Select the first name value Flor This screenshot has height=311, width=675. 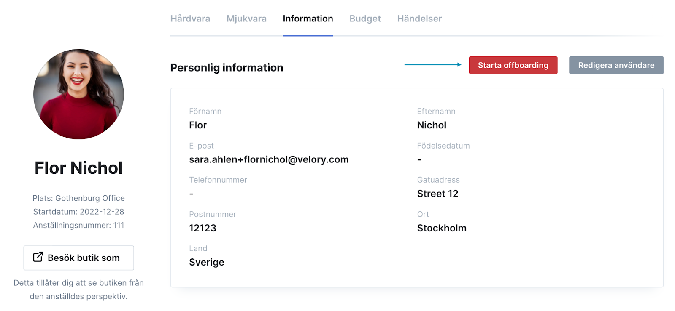(198, 125)
